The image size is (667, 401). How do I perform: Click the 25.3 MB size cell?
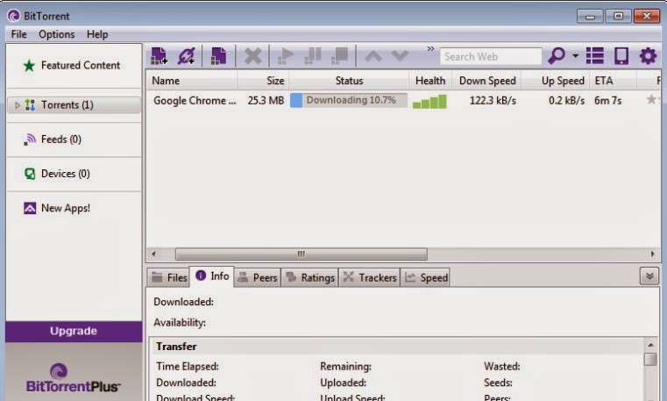pos(266,101)
